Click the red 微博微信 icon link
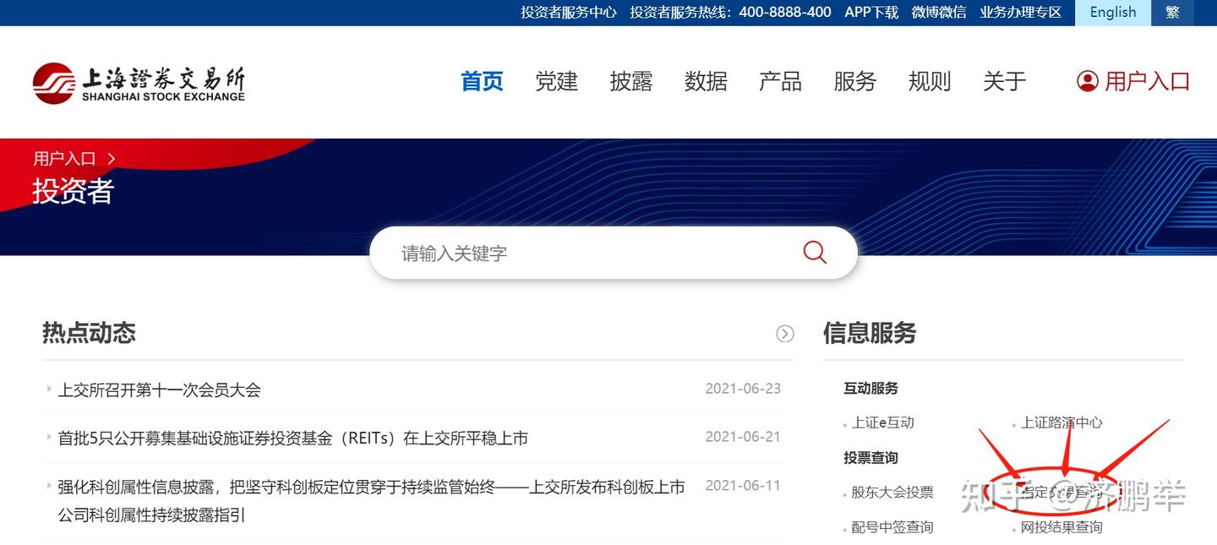1217x545 pixels. pyautogui.click(x=938, y=12)
